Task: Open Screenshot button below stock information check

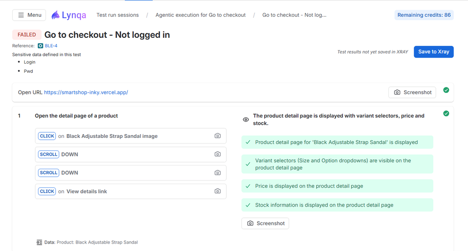Action: click(265, 223)
